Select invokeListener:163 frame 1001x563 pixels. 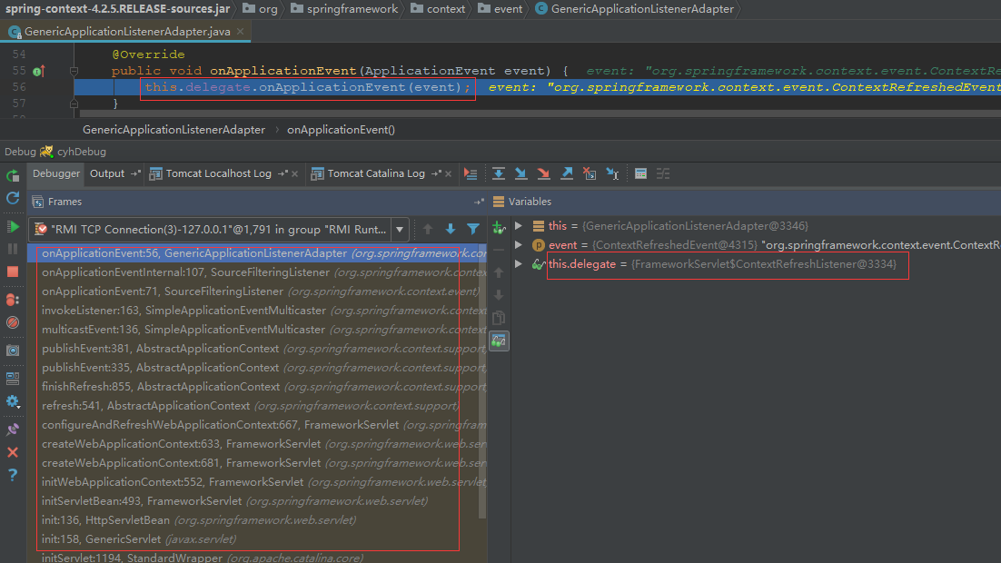257,311
